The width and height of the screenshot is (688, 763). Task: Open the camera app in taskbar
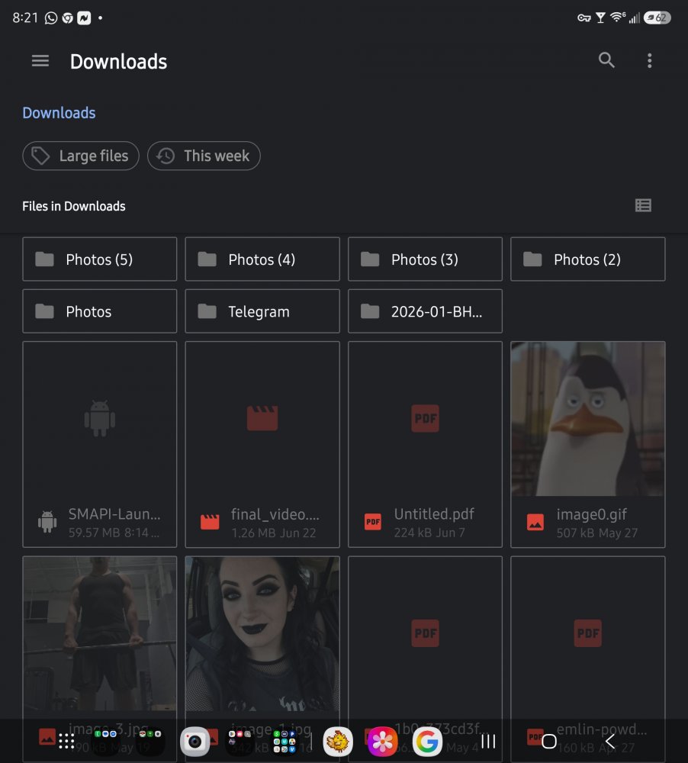pos(195,741)
